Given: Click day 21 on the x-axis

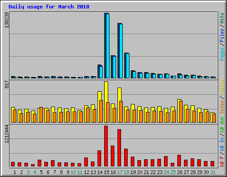Looking at the screenshot, I should tap(146, 172).
